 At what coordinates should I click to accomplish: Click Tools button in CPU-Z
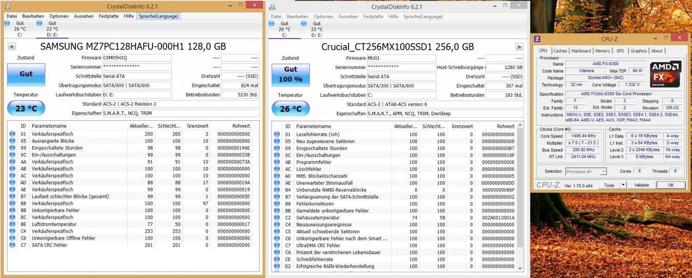tap(609, 185)
